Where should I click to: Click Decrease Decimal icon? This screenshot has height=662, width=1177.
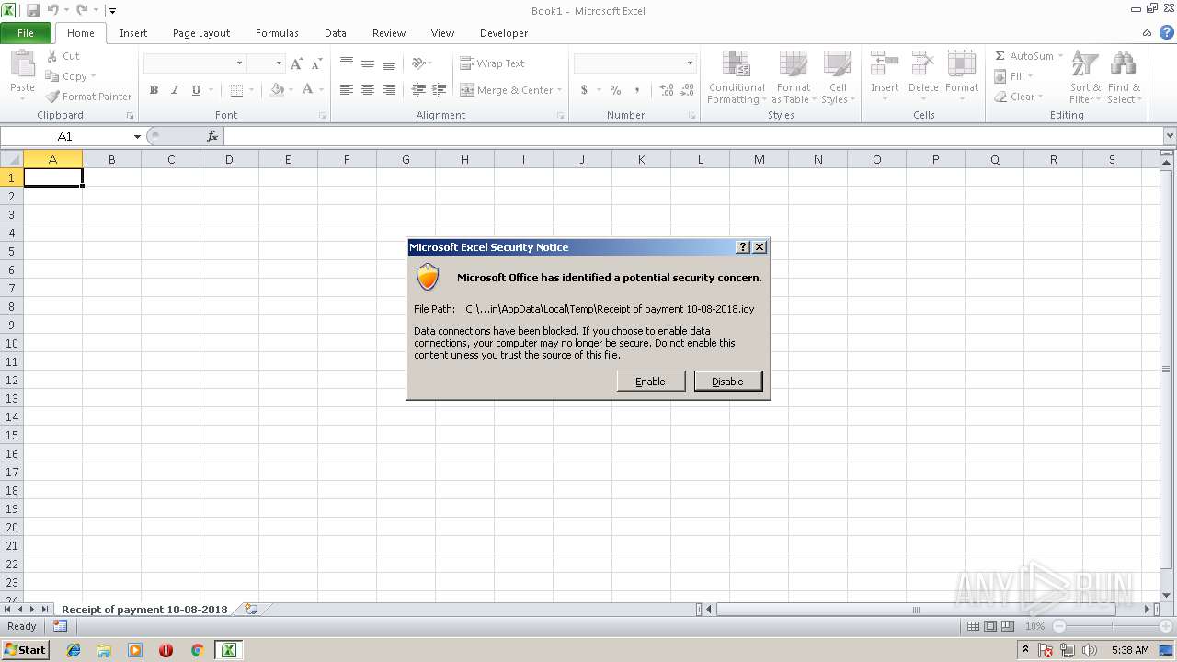point(687,90)
